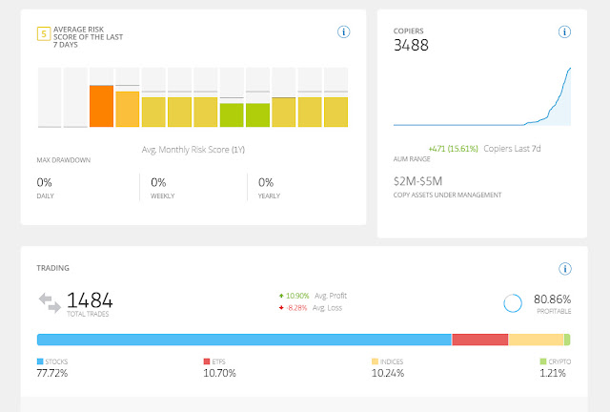Click the blue Stocks legend square
This screenshot has width=610, height=412.
pyautogui.click(x=40, y=361)
